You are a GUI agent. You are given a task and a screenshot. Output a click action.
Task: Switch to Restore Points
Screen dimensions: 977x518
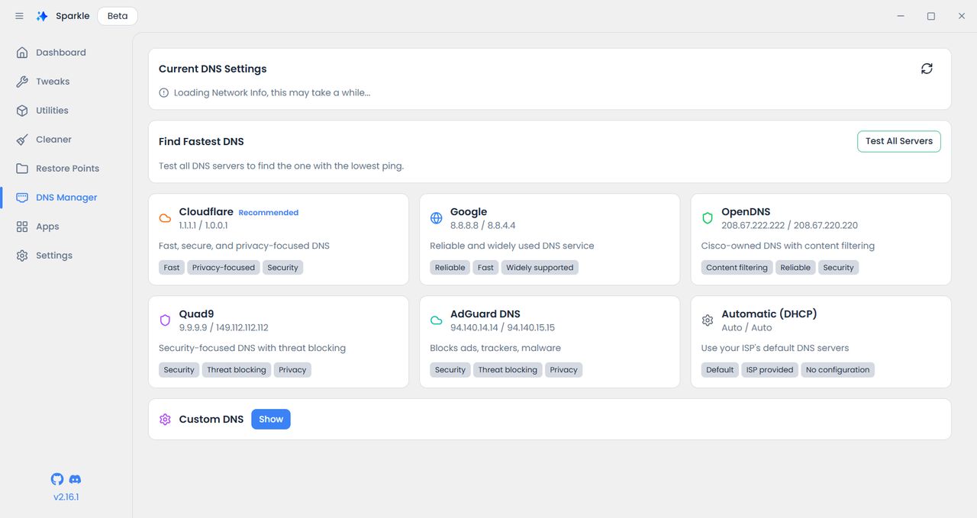tap(66, 169)
